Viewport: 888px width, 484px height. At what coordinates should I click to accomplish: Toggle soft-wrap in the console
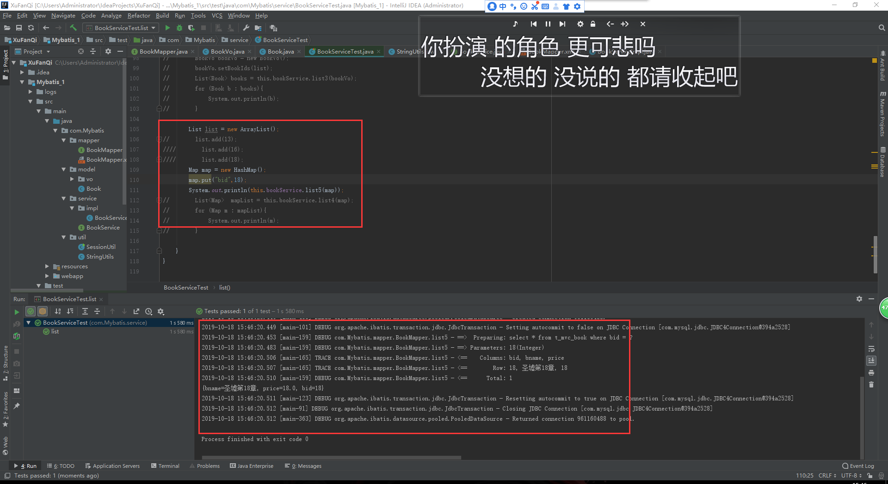pyautogui.click(x=871, y=349)
